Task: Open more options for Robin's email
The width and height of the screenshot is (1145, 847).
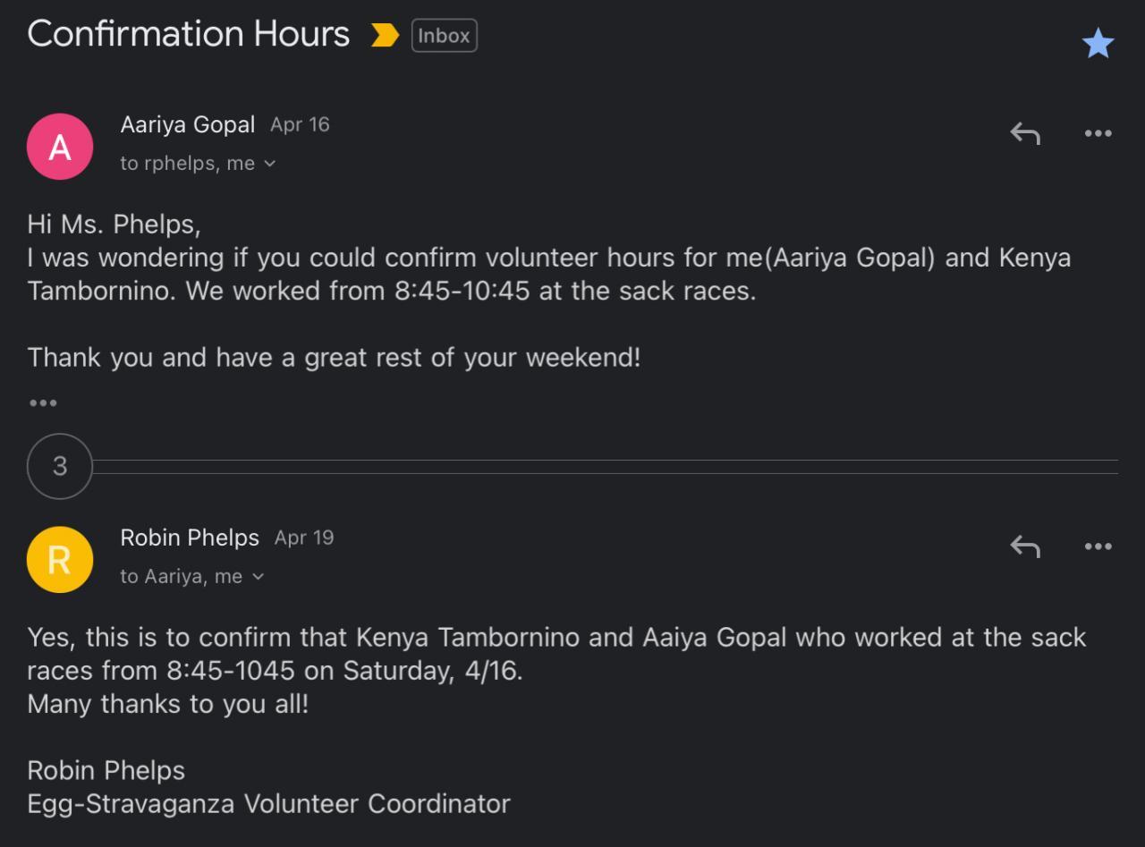Action: [x=1098, y=546]
